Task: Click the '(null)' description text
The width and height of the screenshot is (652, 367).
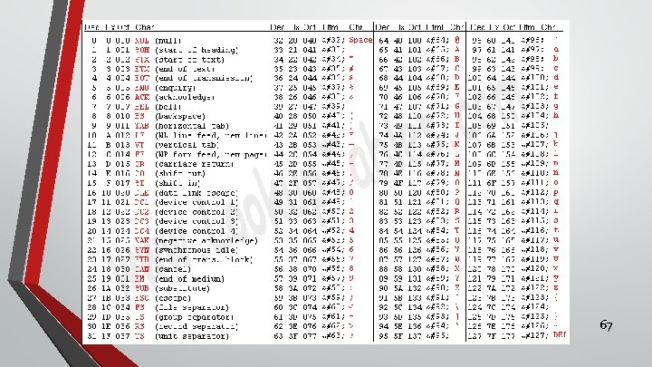Action: (x=168, y=41)
